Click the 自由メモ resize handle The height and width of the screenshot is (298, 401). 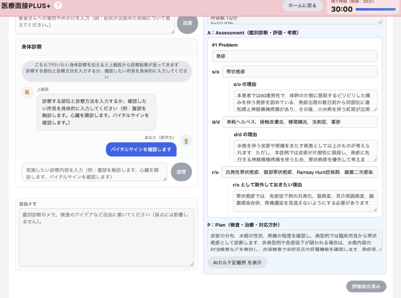click(192, 264)
